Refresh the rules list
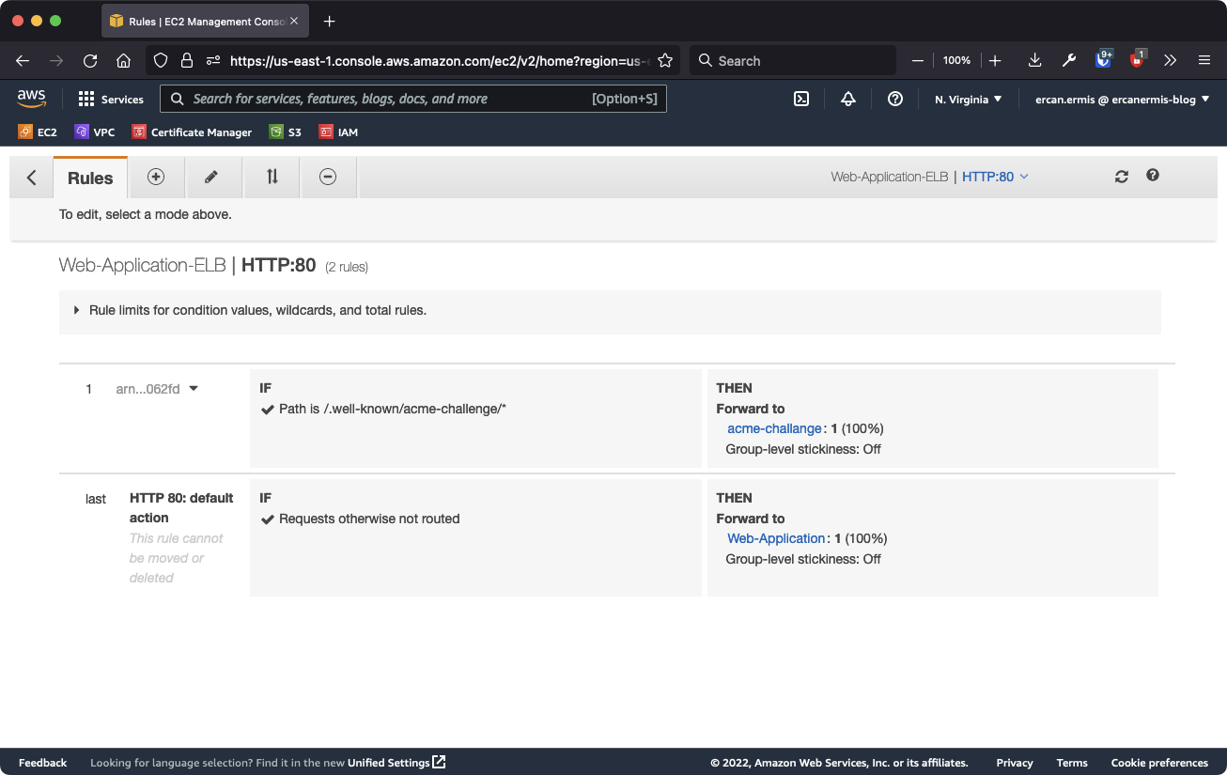Image resolution: width=1227 pixels, height=775 pixels. click(1122, 177)
